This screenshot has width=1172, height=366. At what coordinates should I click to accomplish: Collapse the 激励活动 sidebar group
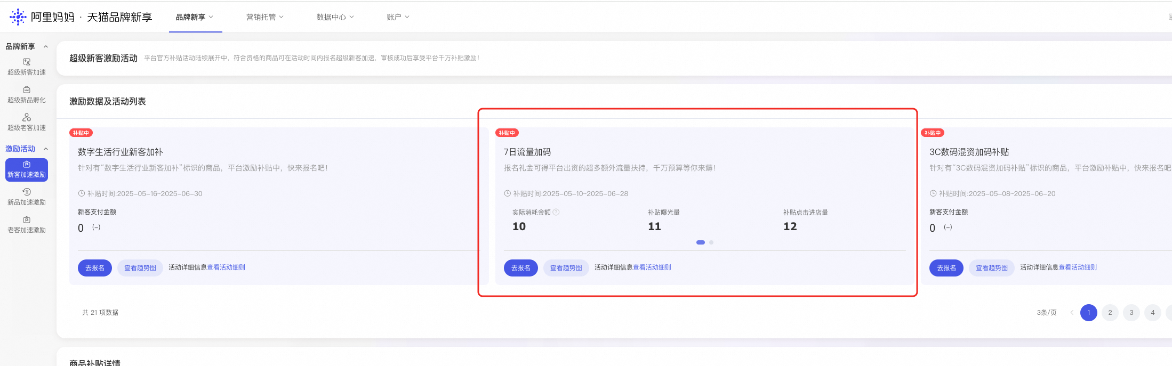[46, 149]
